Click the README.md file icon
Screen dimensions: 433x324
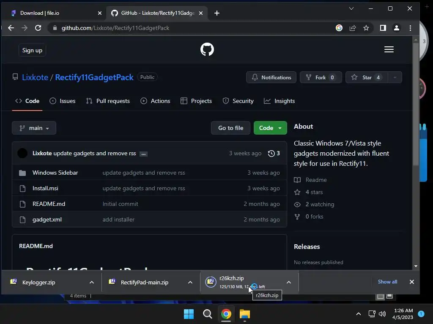coord(23,204)
